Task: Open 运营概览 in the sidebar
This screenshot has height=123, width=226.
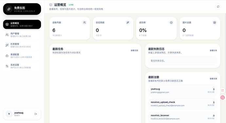Action: 22,24
